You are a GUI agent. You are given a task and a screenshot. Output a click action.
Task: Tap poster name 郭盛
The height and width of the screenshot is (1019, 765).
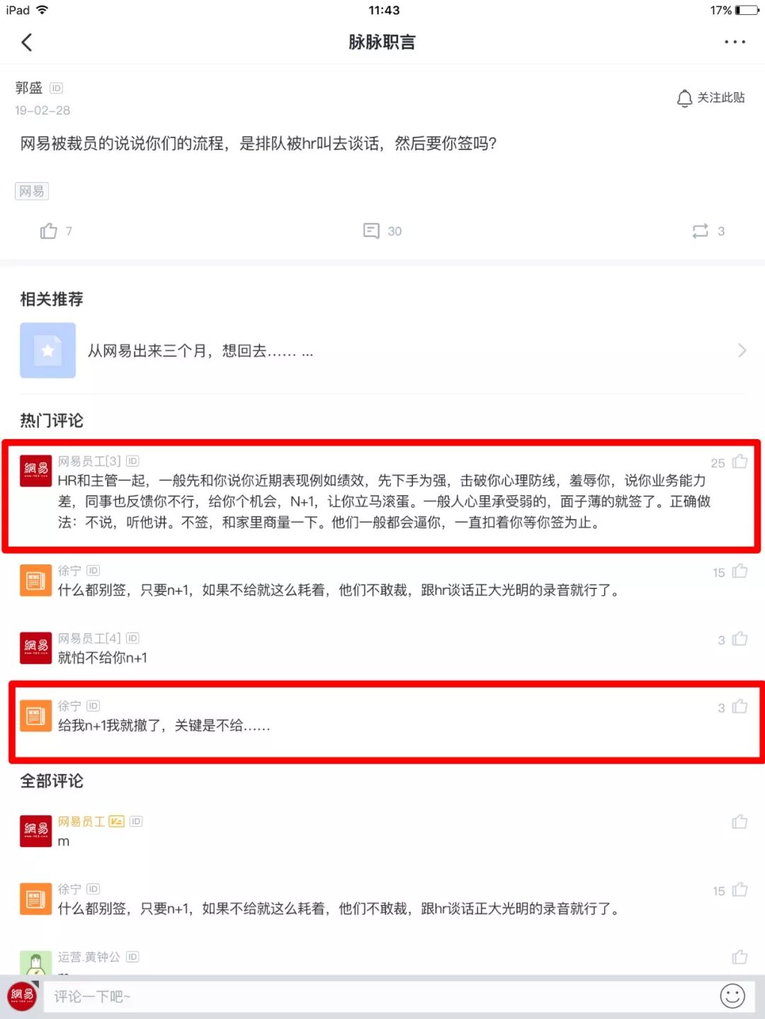[x=29, y=88]
